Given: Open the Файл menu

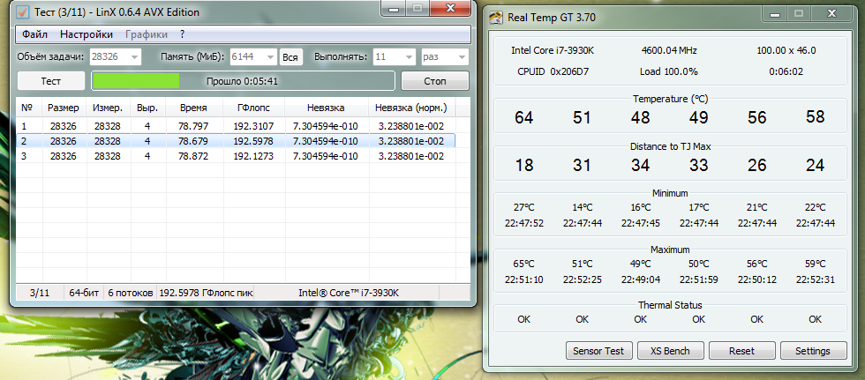Looking at the screenshot, I should (x=35, y=34).
